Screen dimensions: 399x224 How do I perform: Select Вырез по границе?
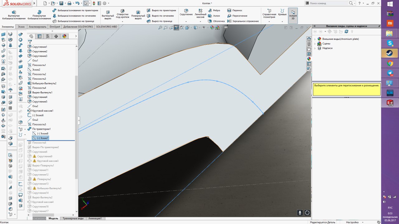[x=159, y=21]
